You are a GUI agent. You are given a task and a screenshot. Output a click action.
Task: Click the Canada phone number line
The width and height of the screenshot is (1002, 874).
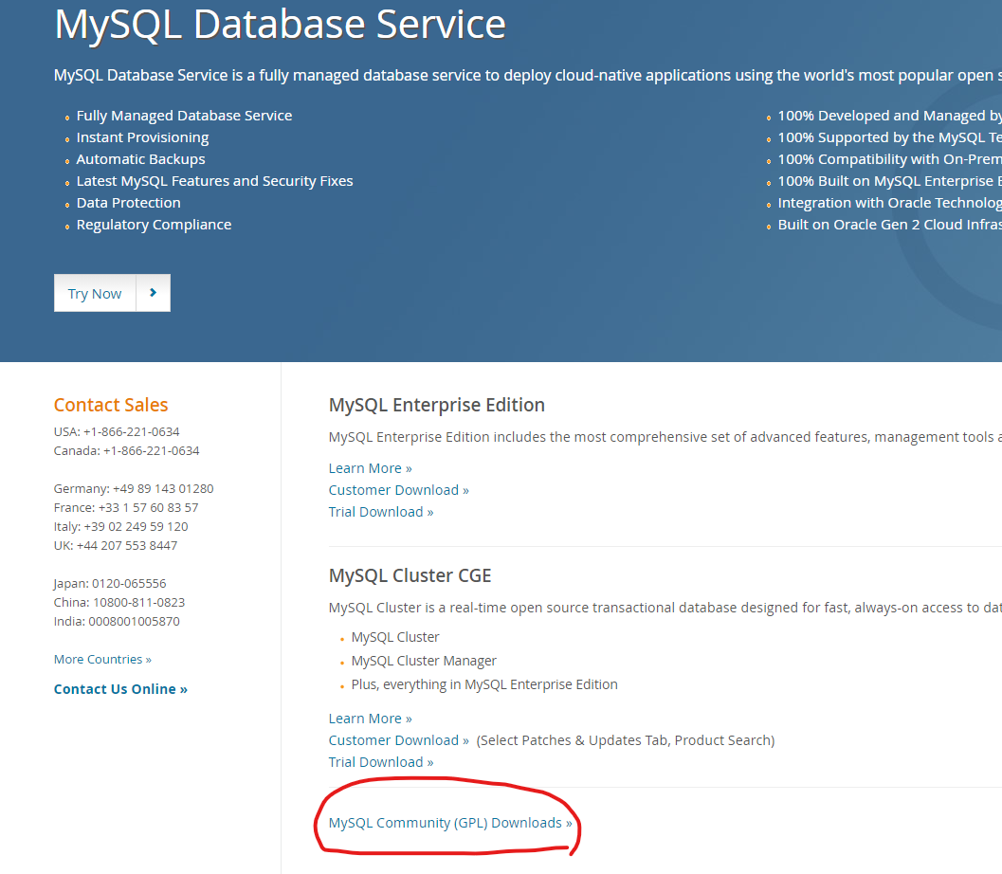[126, 451]
